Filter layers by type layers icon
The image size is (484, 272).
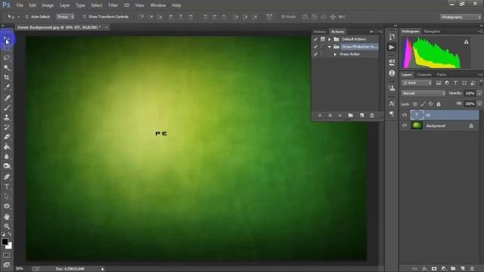click(455, 82)
